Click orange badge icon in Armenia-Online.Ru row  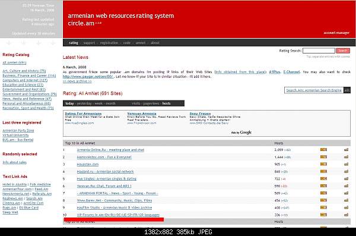[323, 150]
